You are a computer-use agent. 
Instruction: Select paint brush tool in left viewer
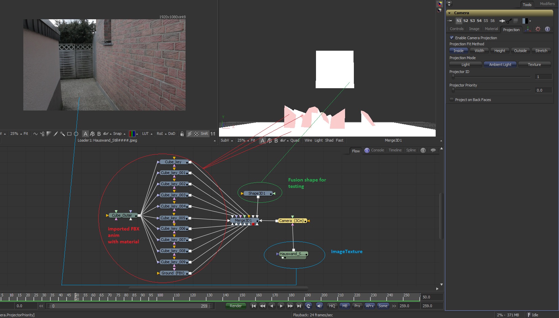(56, 134)
